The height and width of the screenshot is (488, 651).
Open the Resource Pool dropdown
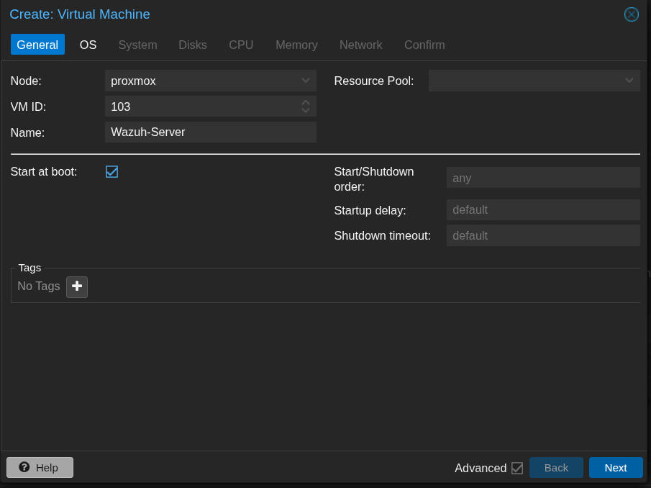pyautogui.click(x=629, y=81)
